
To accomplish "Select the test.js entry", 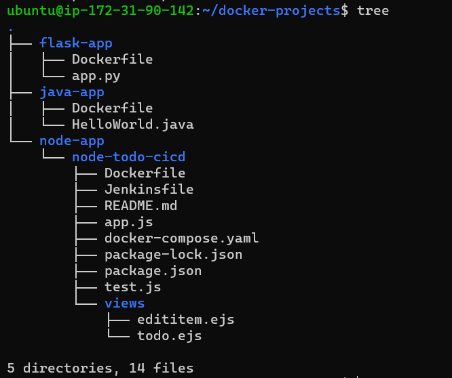I will [132, 287].
